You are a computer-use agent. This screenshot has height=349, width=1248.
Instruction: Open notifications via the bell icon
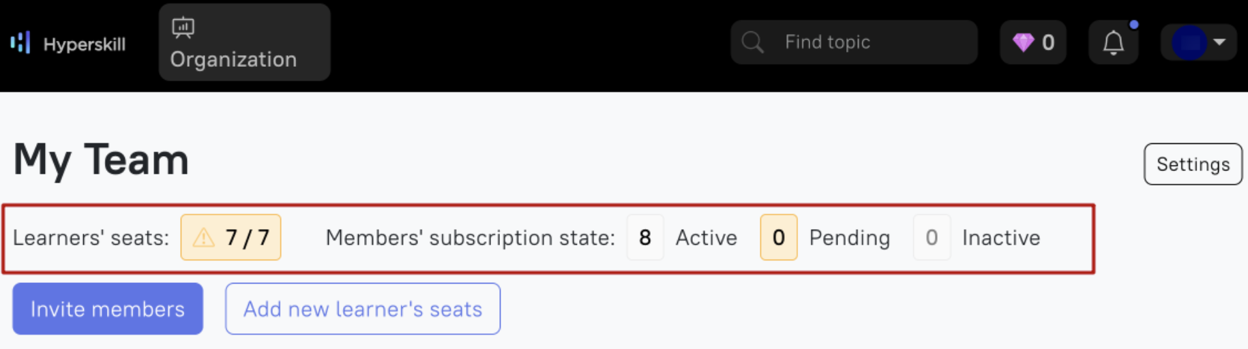pyautogui.click(x=1113, y=43)
